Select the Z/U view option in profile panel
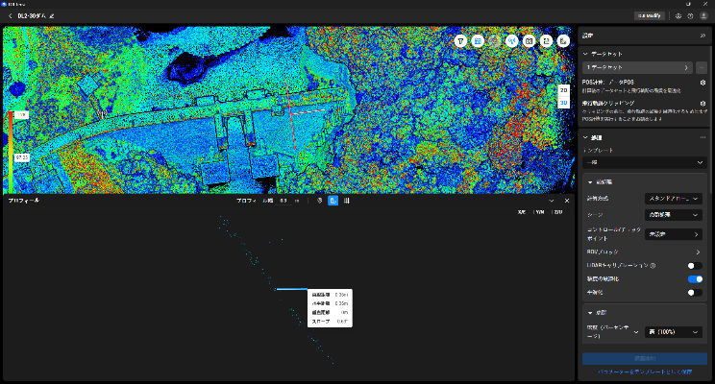715x384 pixels. (x=558, y=212)
